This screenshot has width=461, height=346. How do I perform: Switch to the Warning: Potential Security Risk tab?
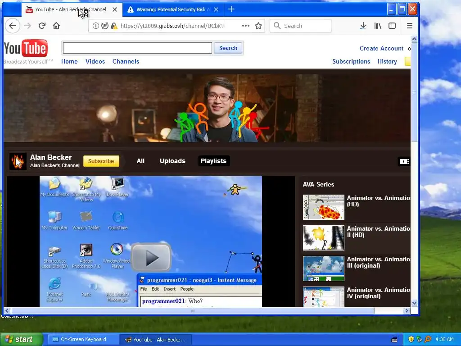tap(173, 9)
